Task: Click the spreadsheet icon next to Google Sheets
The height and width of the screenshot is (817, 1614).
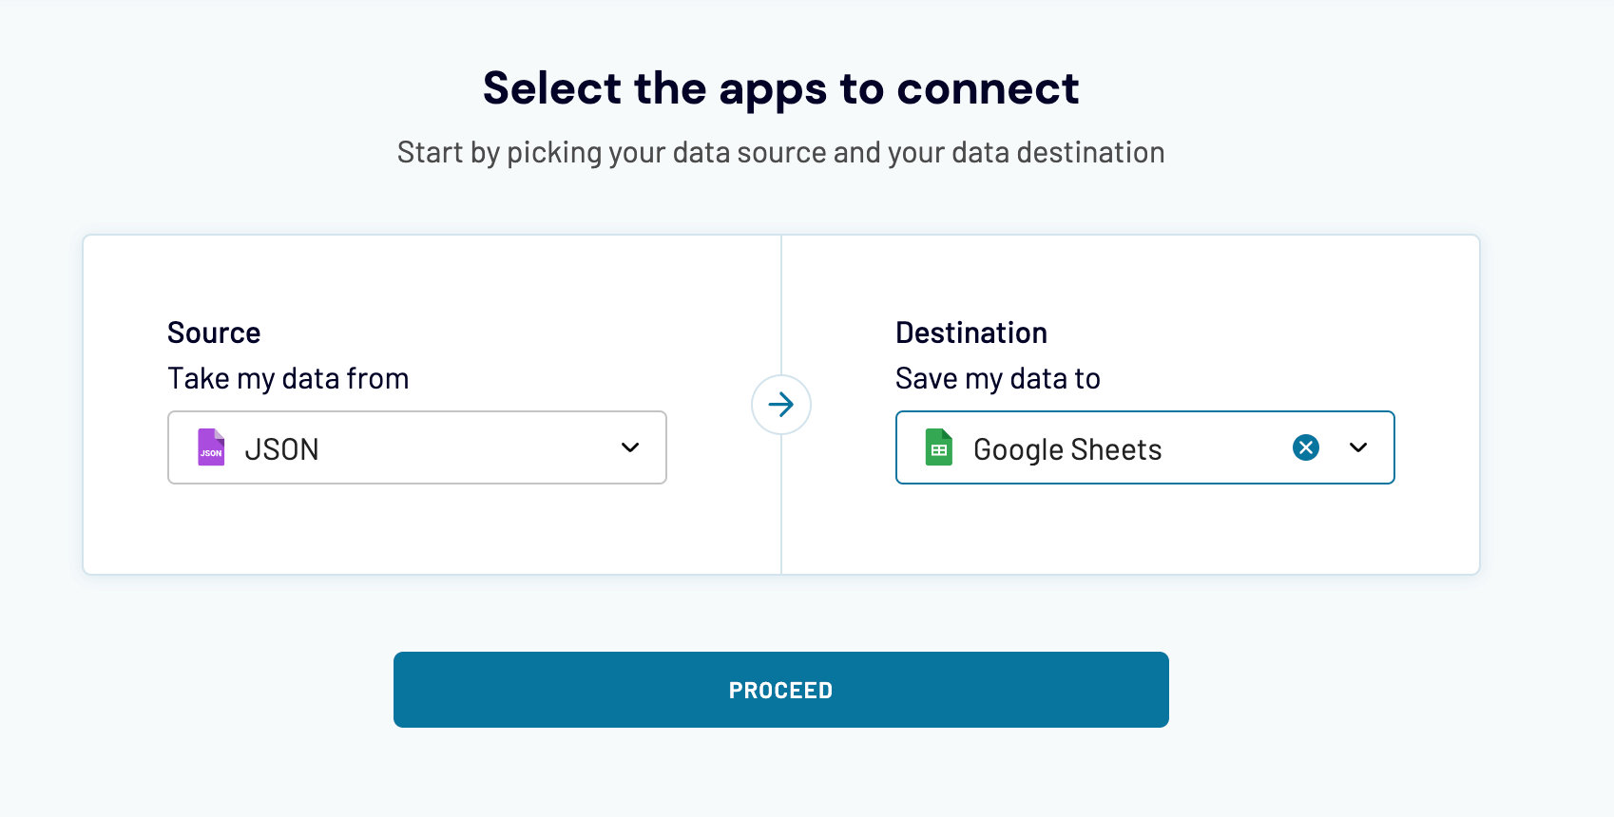Action: point(939,447)
